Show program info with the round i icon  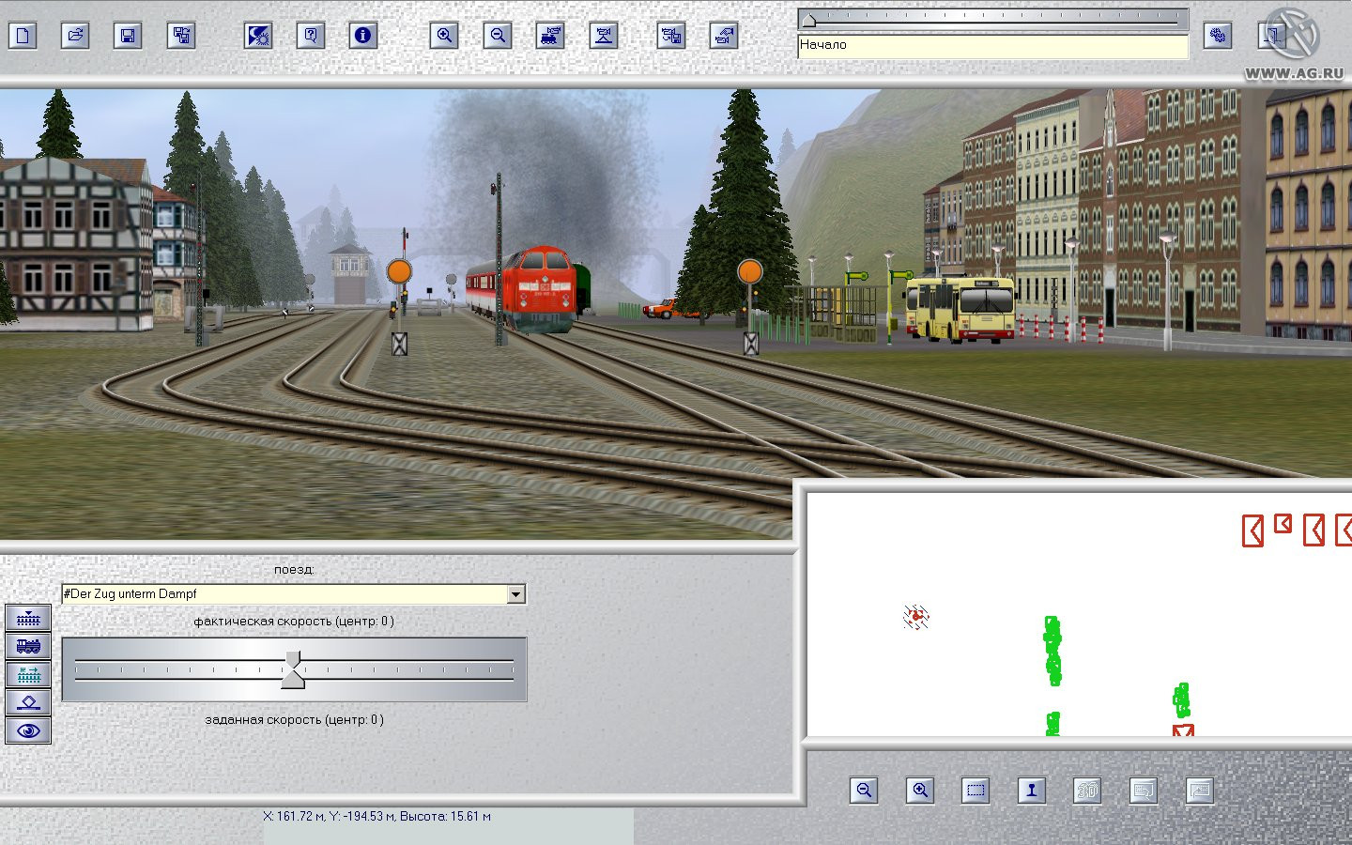tap(362, 36)
